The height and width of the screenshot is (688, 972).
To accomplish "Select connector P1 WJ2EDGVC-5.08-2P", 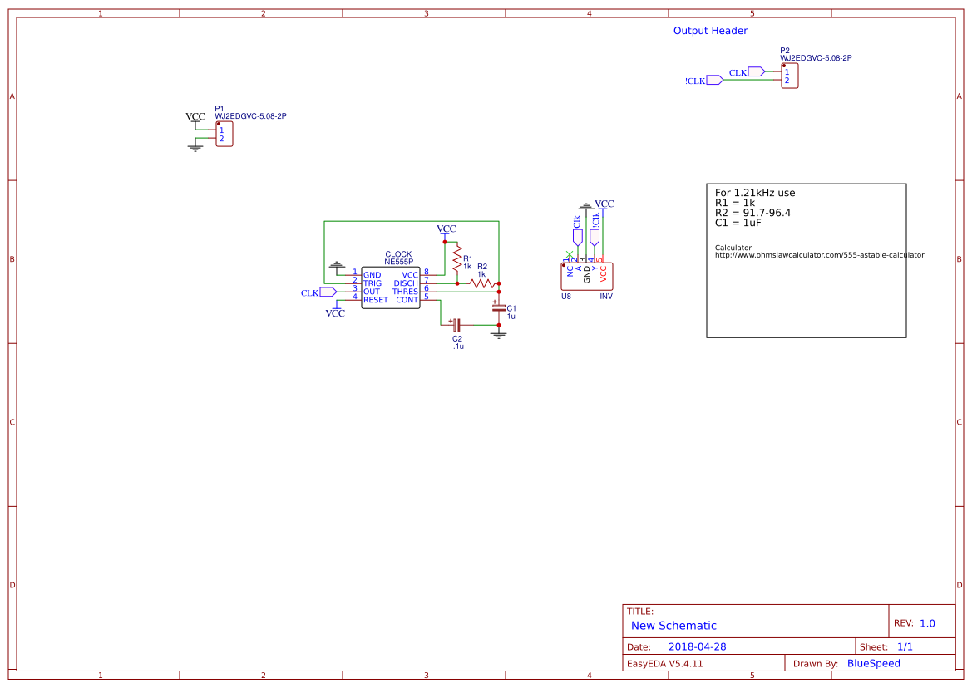I will 223,134.
